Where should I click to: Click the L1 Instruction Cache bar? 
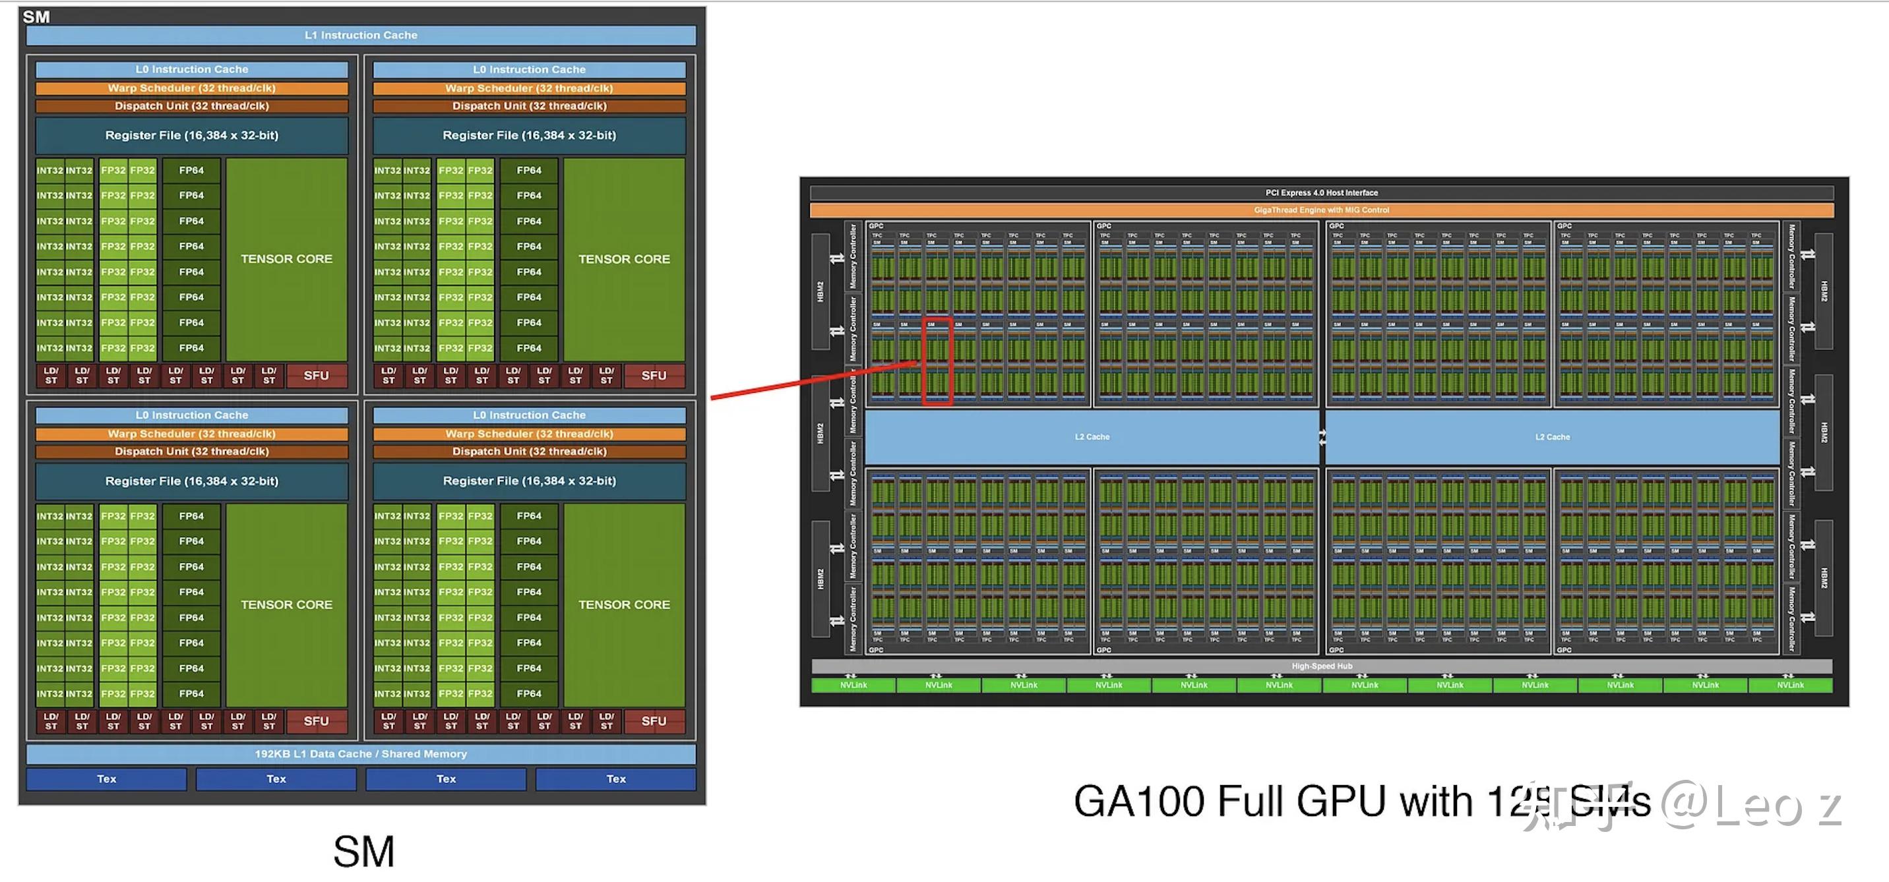pyautogui.click(x=361, y=35)
